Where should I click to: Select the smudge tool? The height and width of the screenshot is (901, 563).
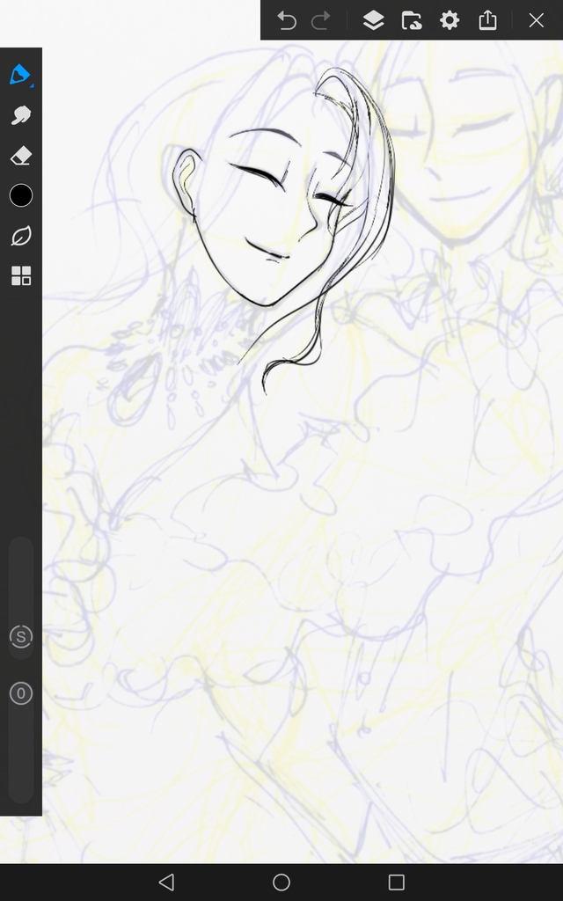[x=21, y=115]
